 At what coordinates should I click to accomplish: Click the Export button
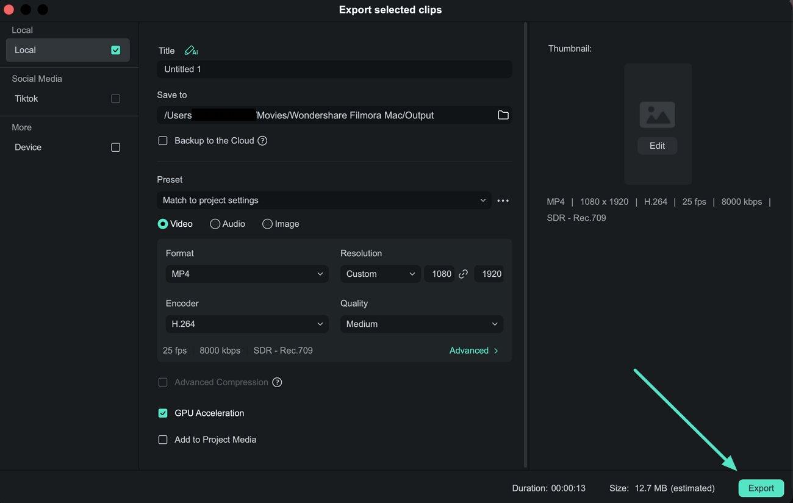coord(761,488)
